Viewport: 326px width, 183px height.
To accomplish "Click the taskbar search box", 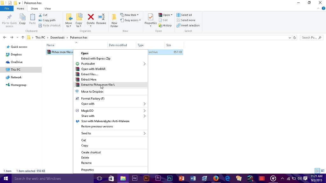I will (53, 179).
